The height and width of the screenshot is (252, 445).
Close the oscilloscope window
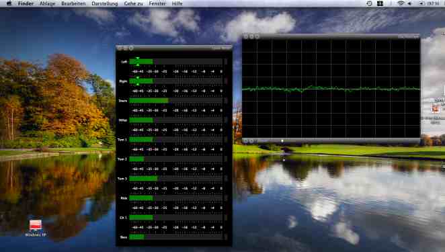tap(246, 36)
